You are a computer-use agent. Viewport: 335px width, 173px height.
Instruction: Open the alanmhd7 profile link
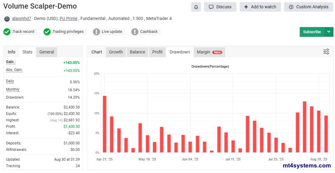[22, 18]
